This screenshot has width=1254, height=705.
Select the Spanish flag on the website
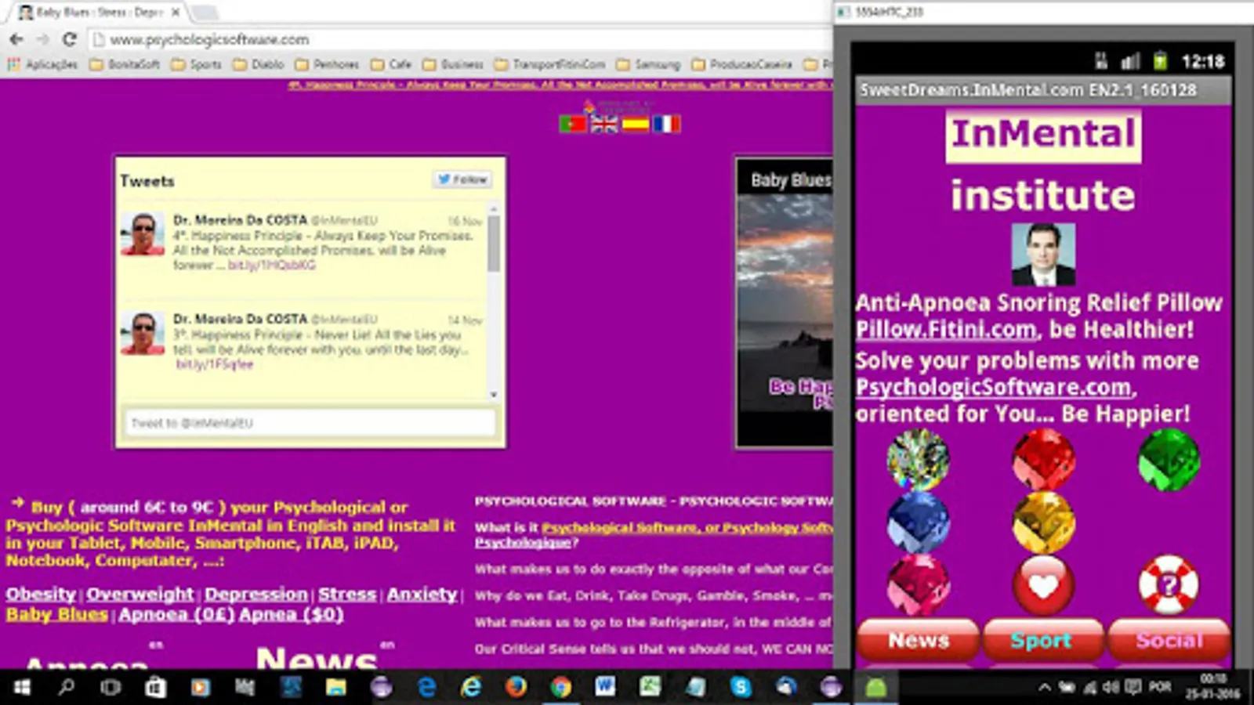(636, 124)
